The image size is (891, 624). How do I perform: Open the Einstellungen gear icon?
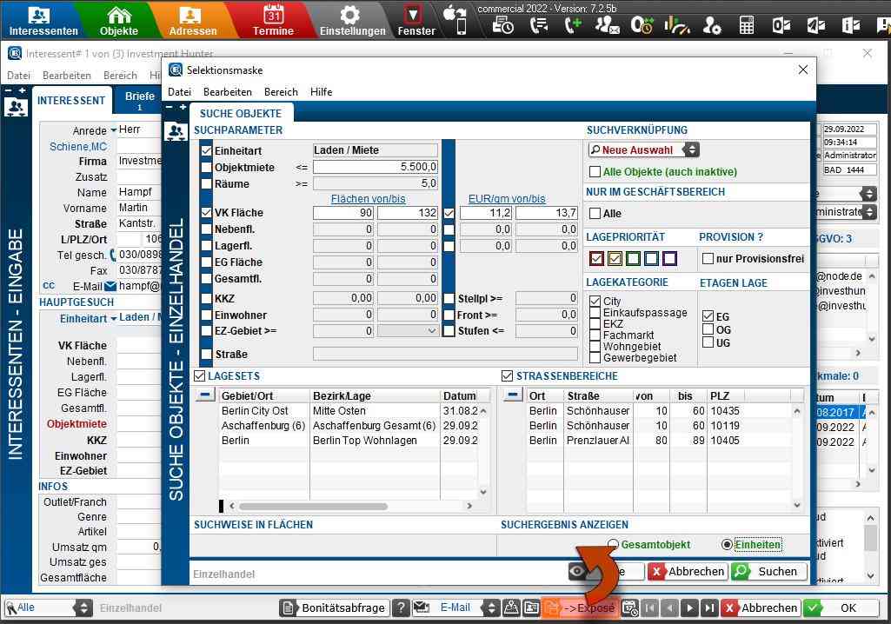coord(352,20)
